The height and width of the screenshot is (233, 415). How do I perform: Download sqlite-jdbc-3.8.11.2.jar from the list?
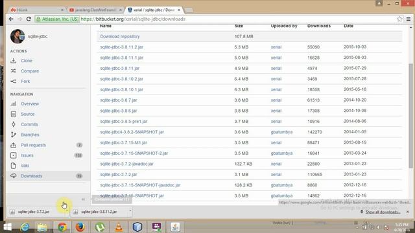click(121, 47)
